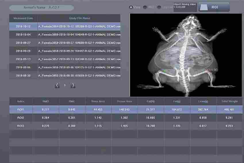This screenshot has height=163, width=244.
Task: Click the animal X-ray image
Action: [186, 55]
